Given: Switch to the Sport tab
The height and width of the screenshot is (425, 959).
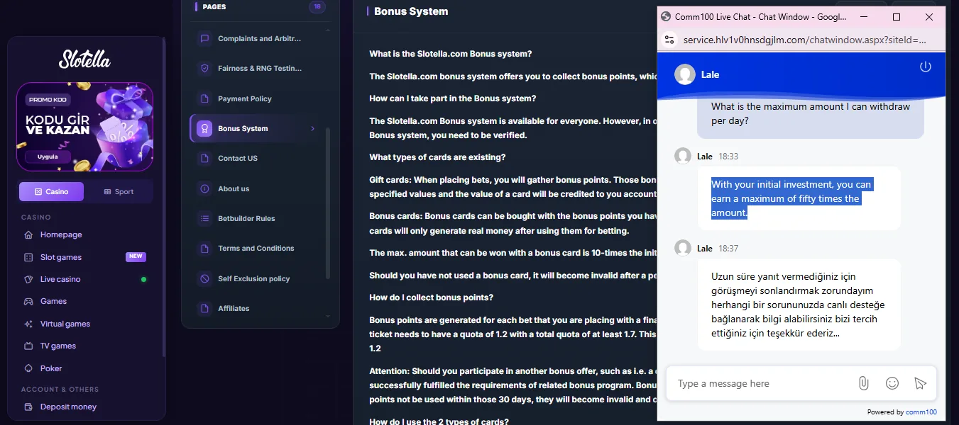Looking at the screenshot, I should coord(119,191).
